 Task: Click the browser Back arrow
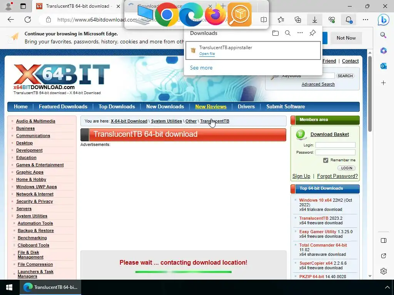coord(10,20)
